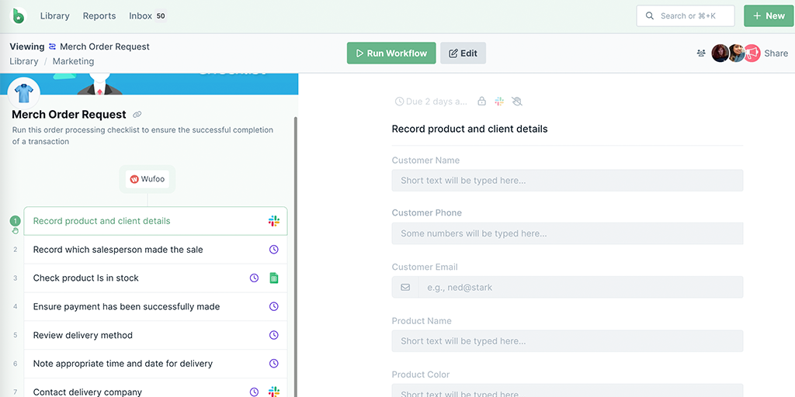795x397 pixels.
Task: Open the Inbox with 50 items
Action: [x=148, y=16]
